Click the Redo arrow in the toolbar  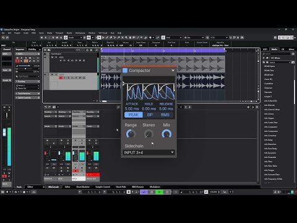(x=7, y=38)
